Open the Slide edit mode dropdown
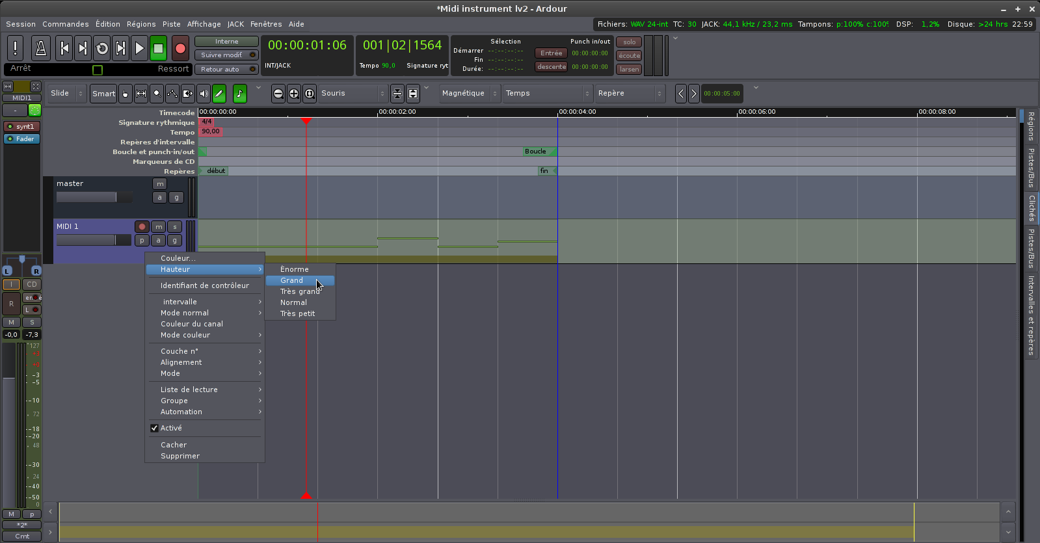The height and width of the screenshot is (543, 1040). (67, 94)
